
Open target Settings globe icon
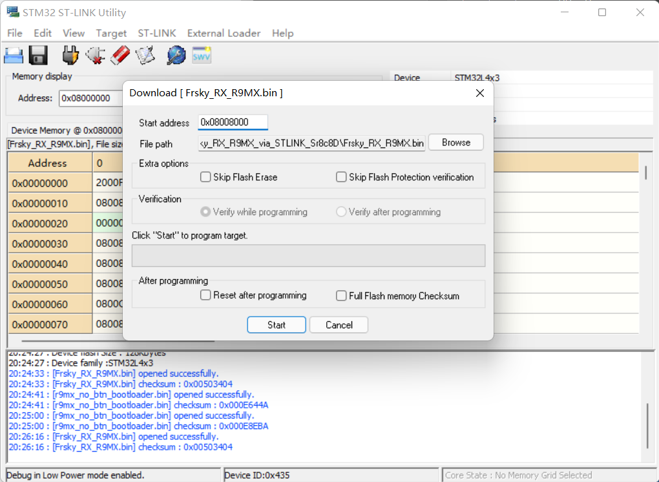coord(174,55)
